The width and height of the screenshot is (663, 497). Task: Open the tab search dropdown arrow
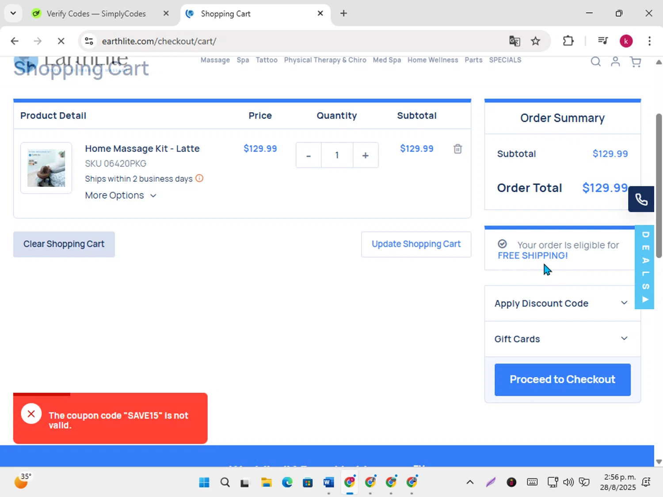pyautogui.click(x=13, y=13)
